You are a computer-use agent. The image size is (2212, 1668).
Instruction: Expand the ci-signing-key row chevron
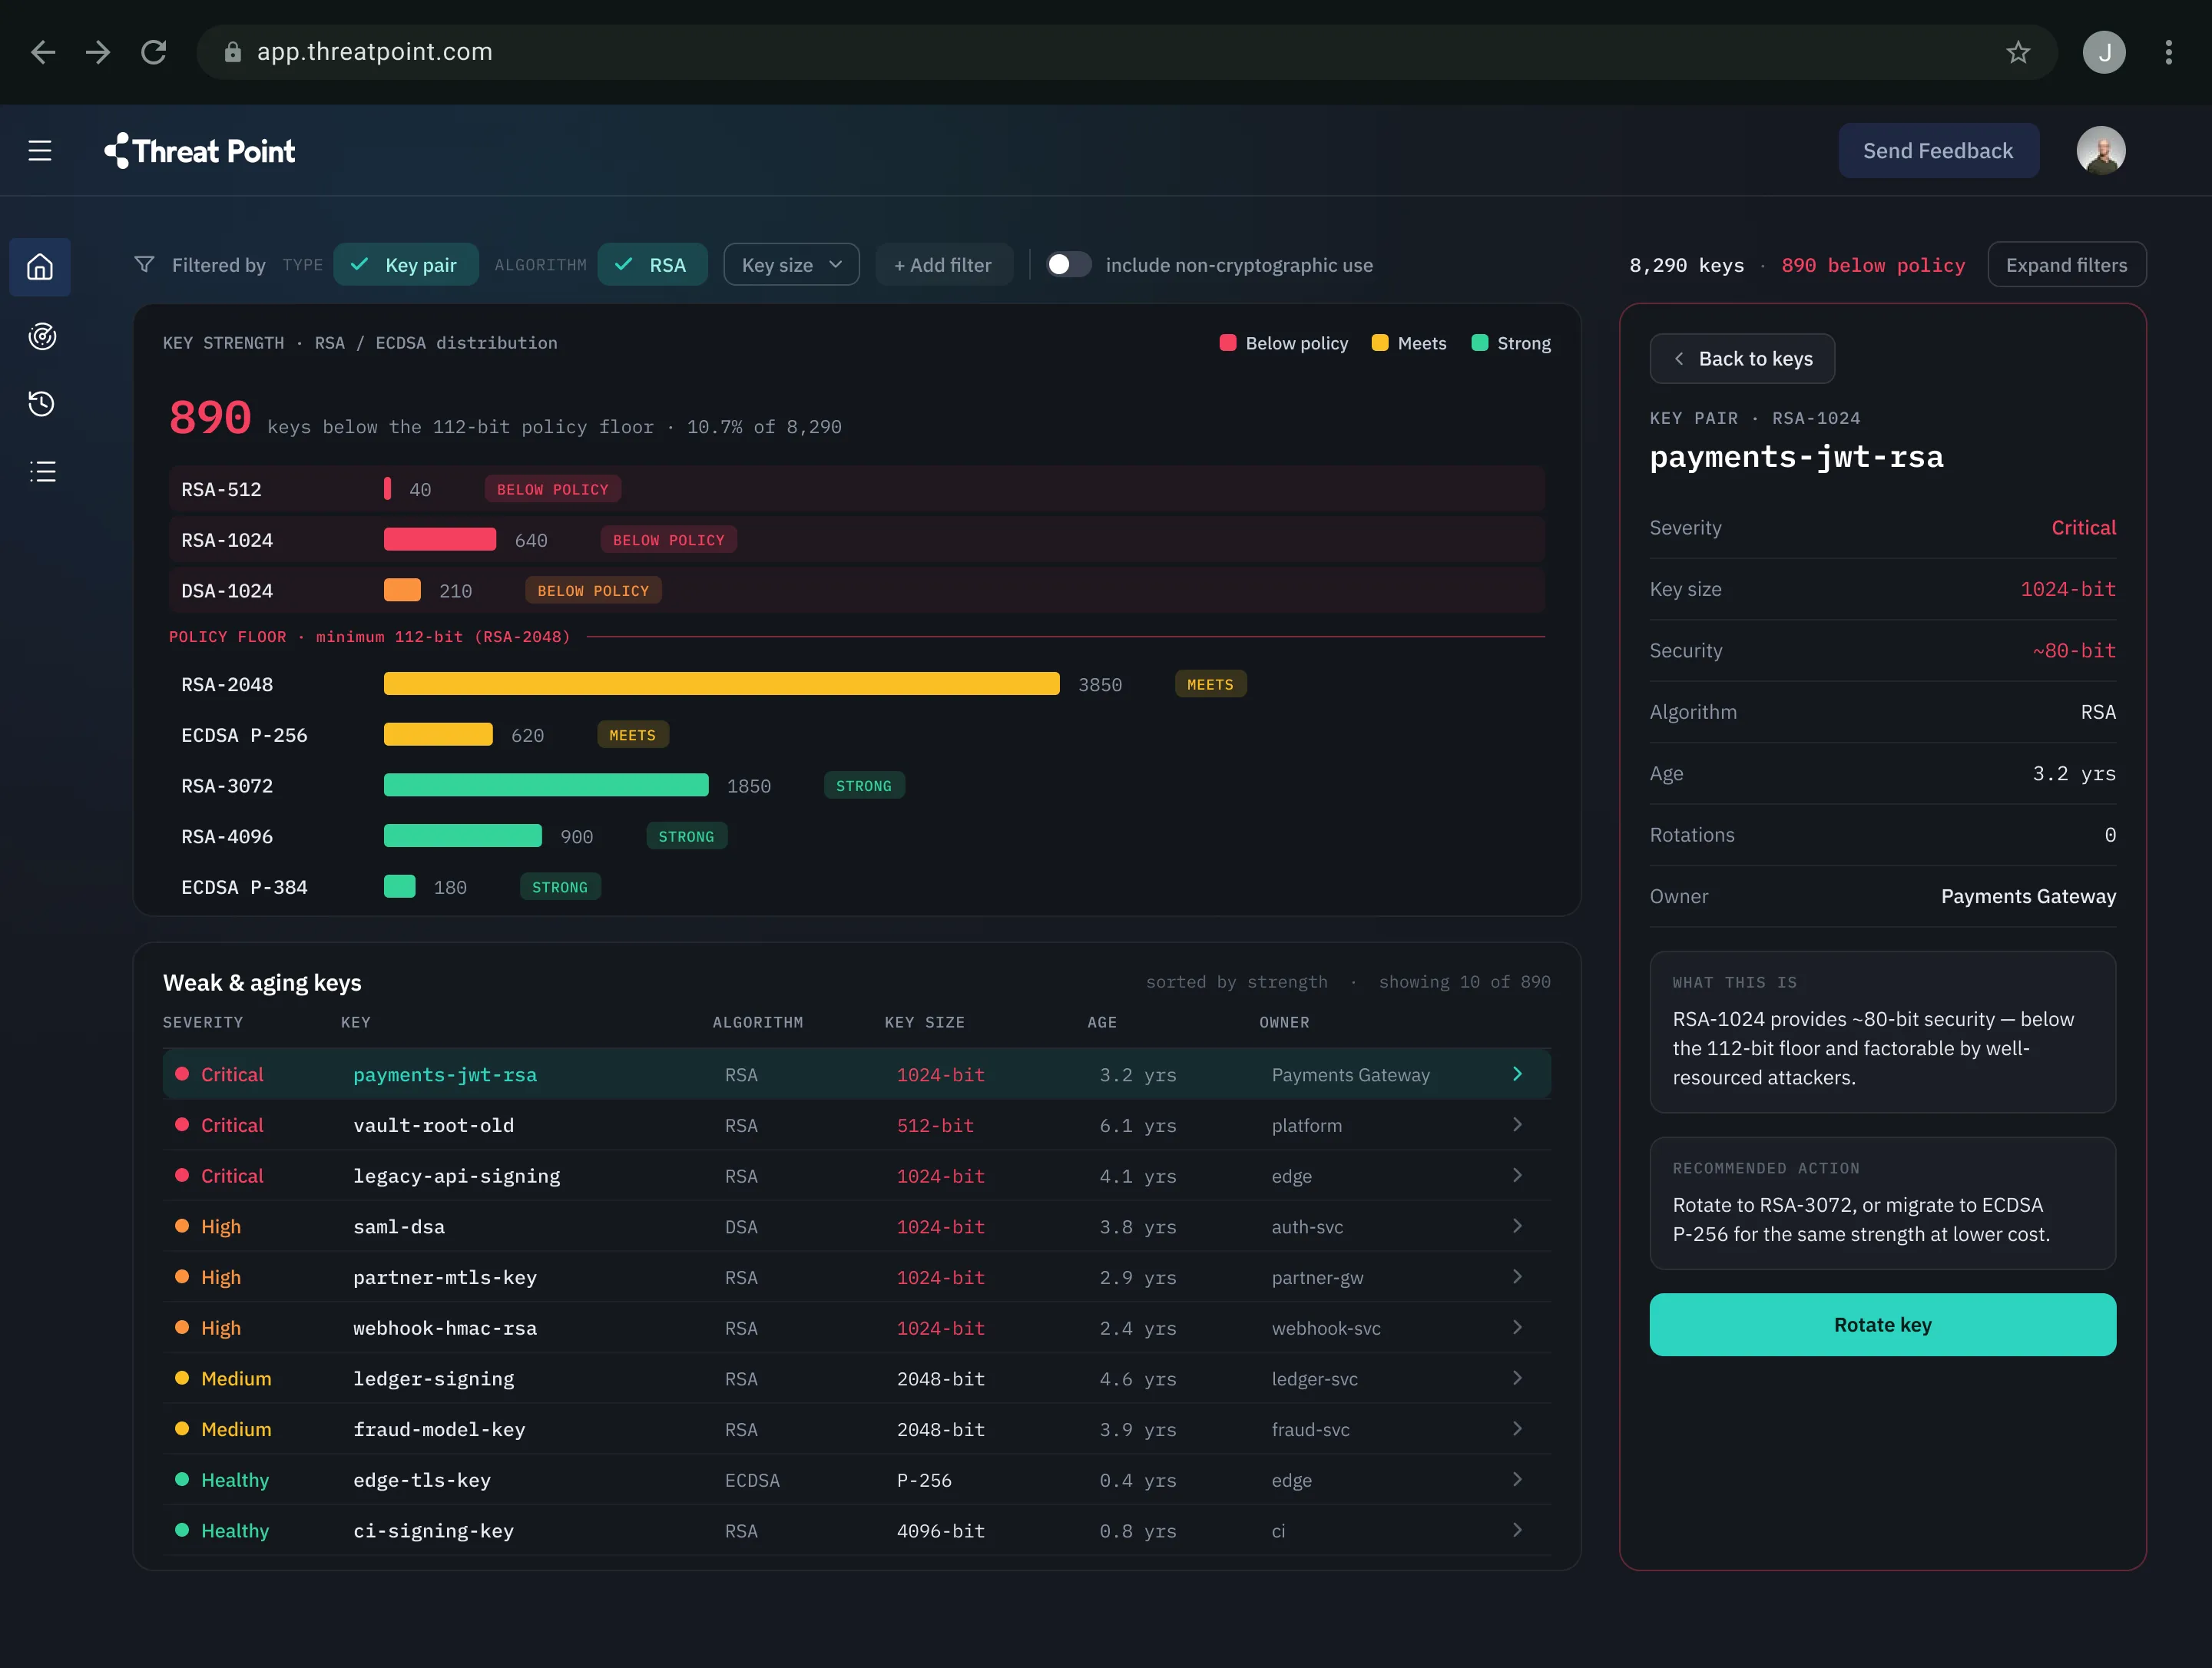(1517, 1531)
